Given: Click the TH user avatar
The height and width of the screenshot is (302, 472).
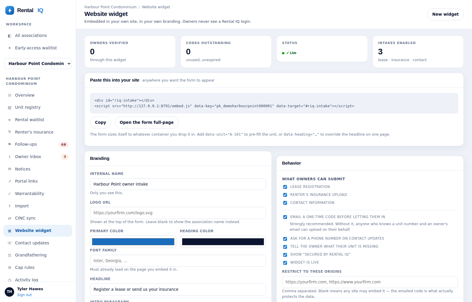Looking at the screenshot, I should point(9,292).
